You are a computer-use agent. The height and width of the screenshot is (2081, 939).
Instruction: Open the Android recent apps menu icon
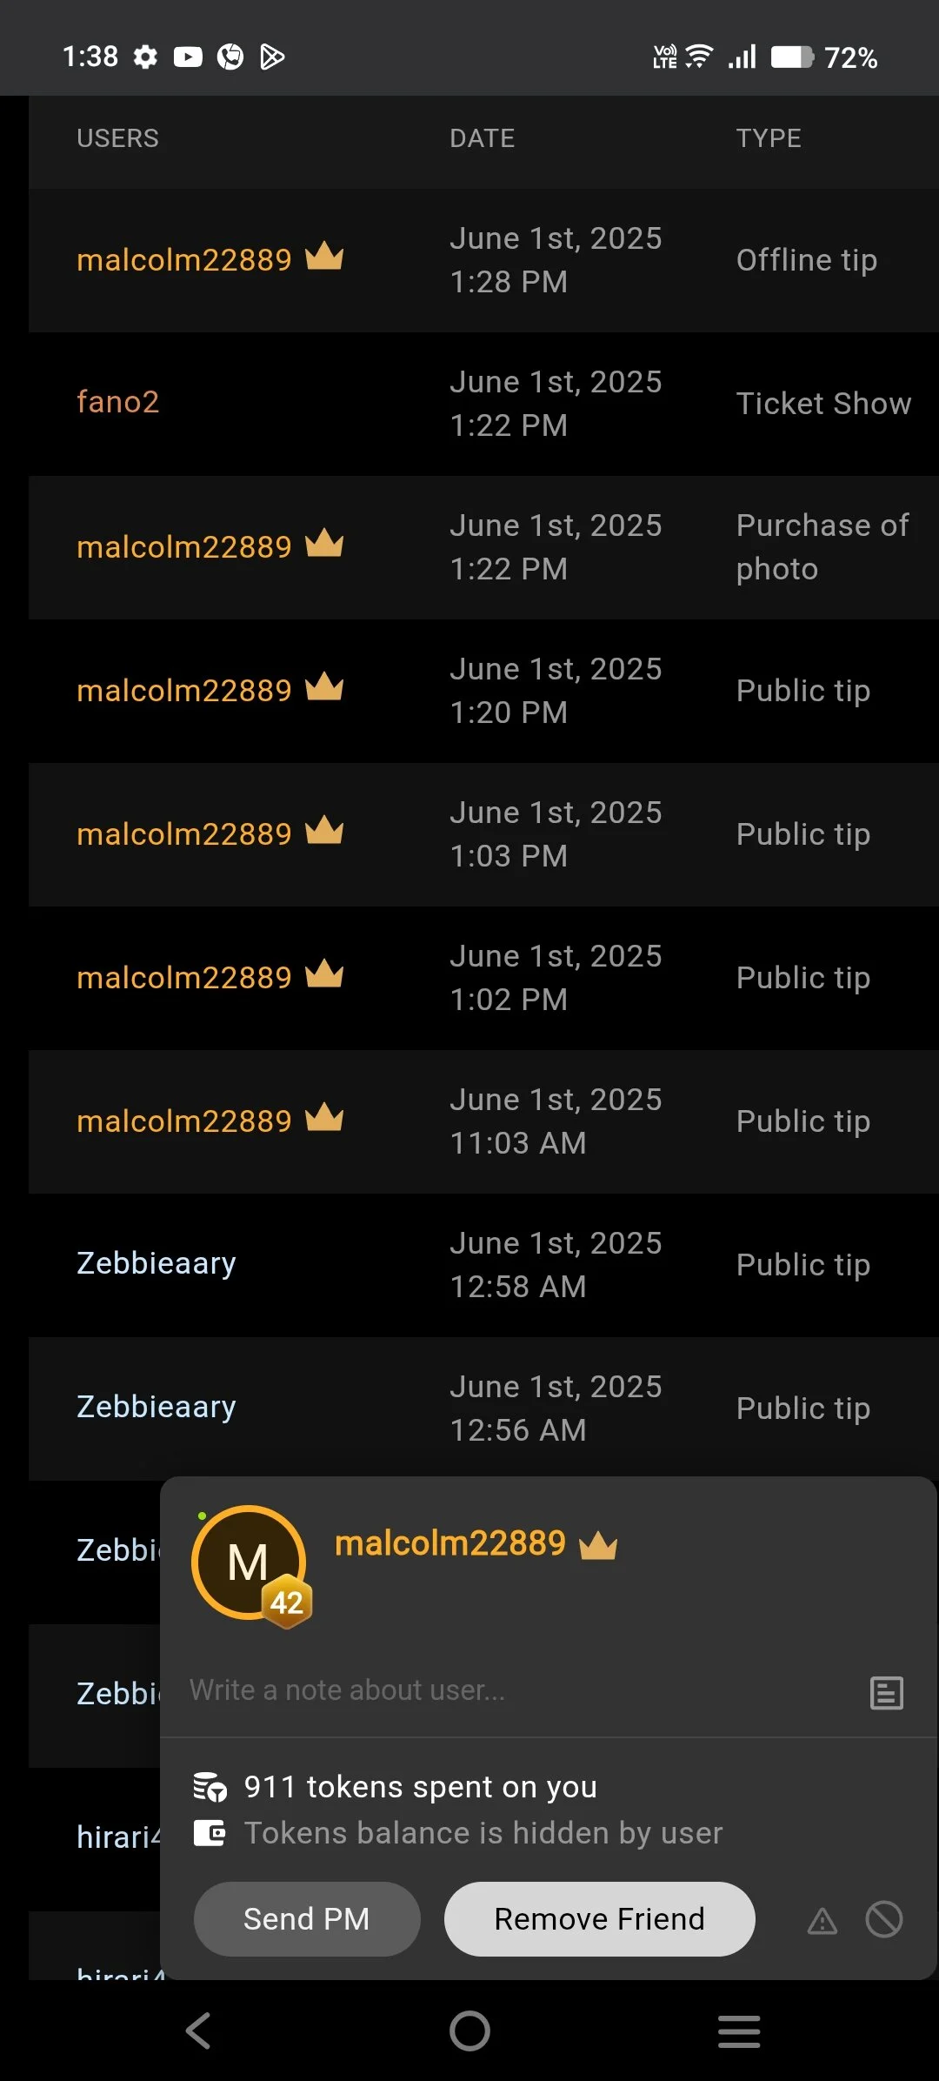(x=739, y=2031)
